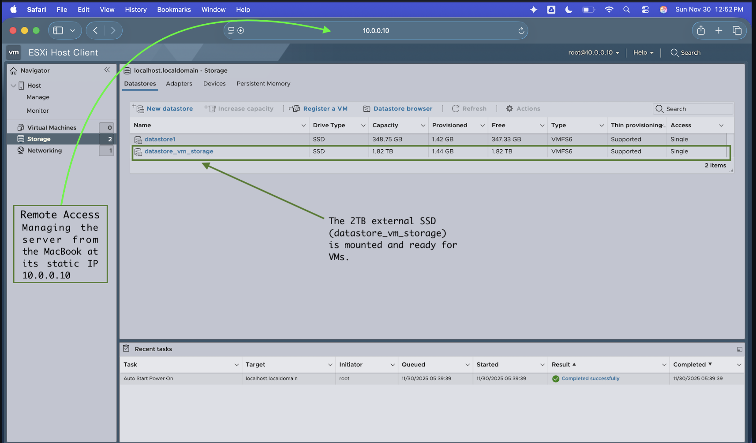Switch to the Adapters tab
The height and width of the screenshot is (443, 756).
click(179, 84)
